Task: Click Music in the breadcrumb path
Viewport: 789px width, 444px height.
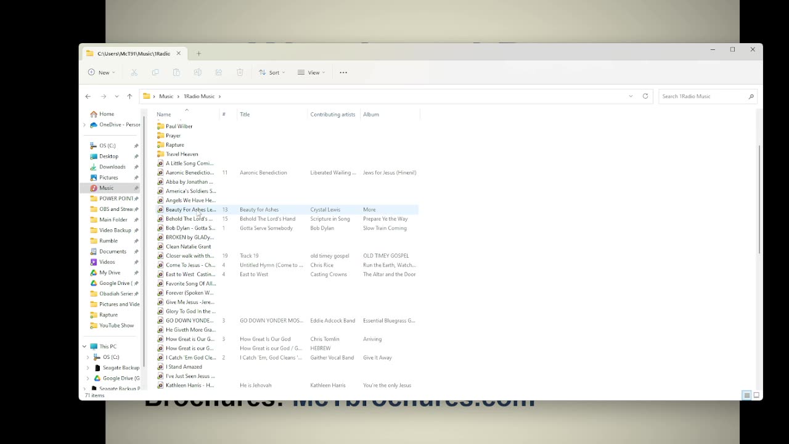Action: 166,96
